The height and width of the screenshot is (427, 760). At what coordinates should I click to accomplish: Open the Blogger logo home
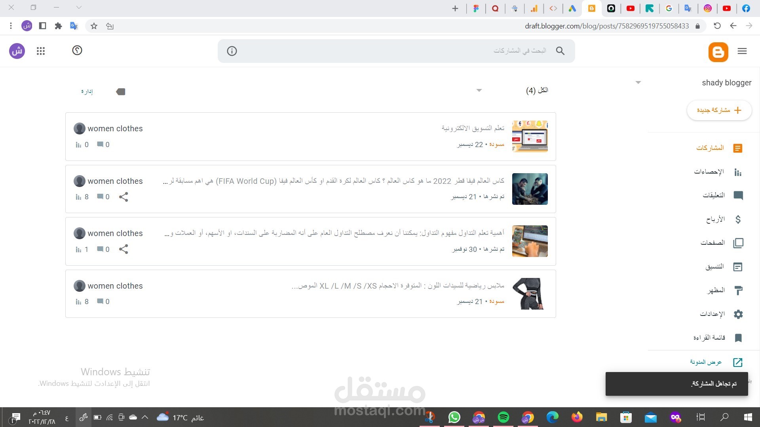click(x=718, y=52)
